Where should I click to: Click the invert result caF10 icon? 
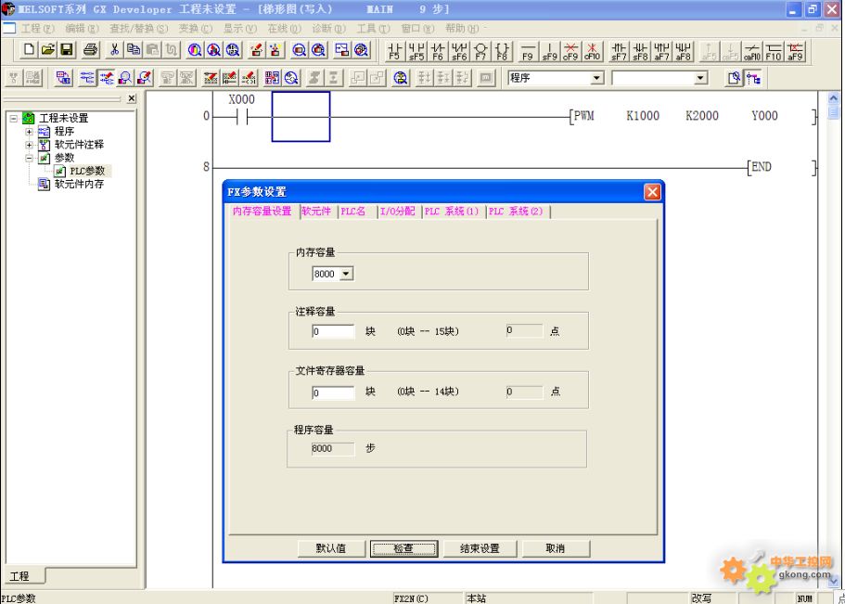[751, 51]
